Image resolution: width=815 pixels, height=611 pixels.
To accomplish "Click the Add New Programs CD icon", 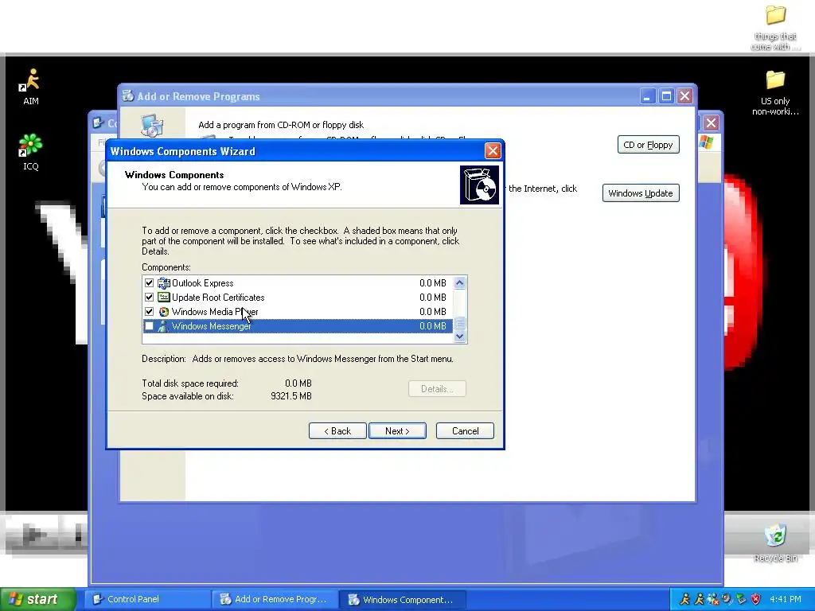I will point(152,125).
